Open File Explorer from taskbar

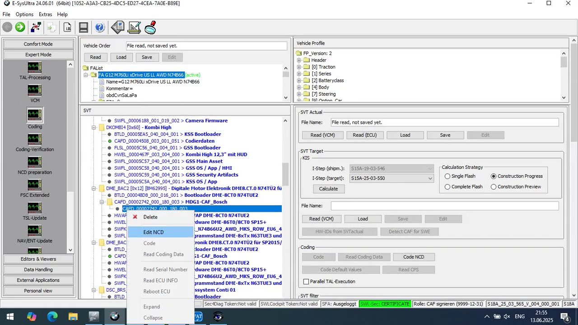coord(73,316)
